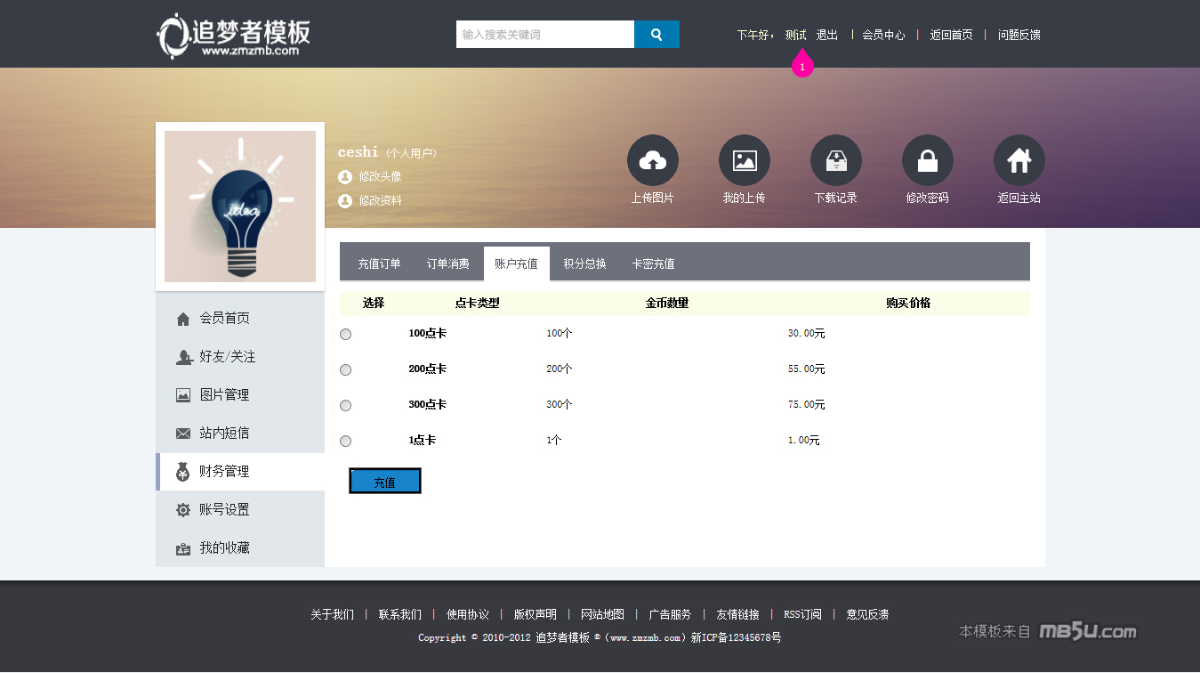Click the search keyword input field
Image resolution: width=1200 pixels, height=673 pixels.
tap(544, 35)
